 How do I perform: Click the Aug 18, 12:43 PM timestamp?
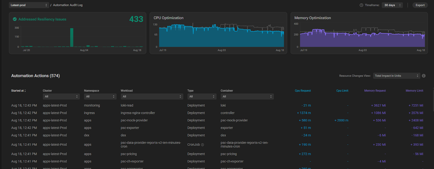tap(24, 106)
